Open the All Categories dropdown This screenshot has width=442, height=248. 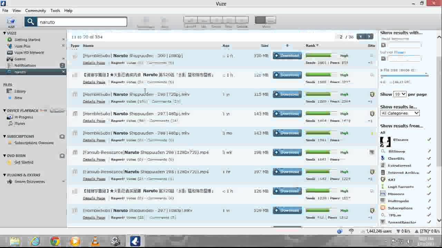400,113
